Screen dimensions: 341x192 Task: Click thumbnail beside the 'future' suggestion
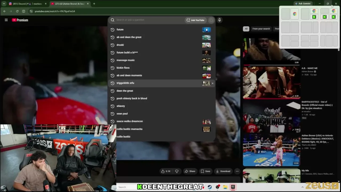[206, 30]
